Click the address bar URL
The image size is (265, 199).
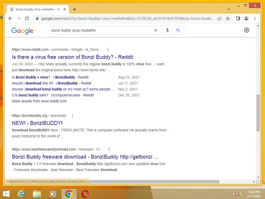[127, 18]
